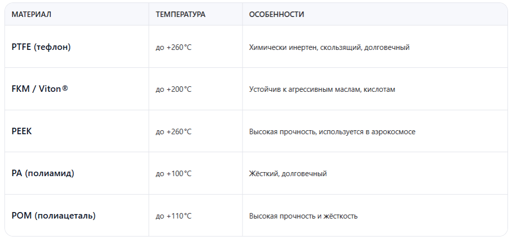Click the text Высокая прочность, используется в аэрокосмосе

click(x=332, y=132)
